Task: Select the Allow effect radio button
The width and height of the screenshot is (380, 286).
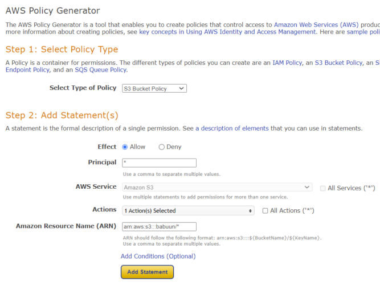Action: pos(125,147)
